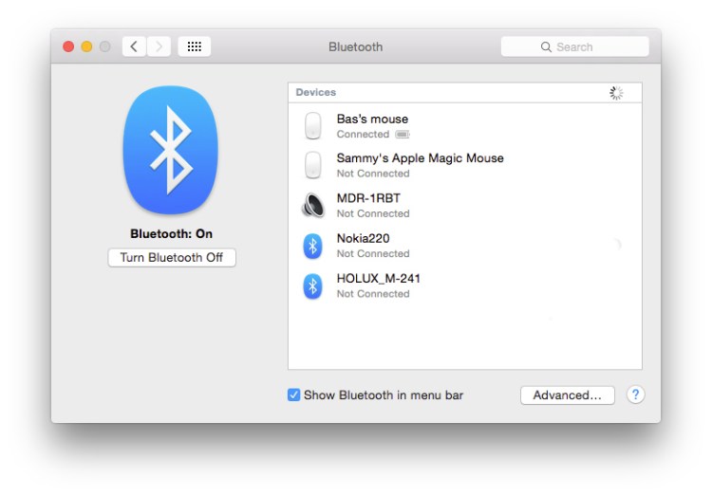Image resolution: width=712 pixels, height=496 pixels.
Task: Click the large Bluetooth logo icon
Action: [x=170, y=150]
